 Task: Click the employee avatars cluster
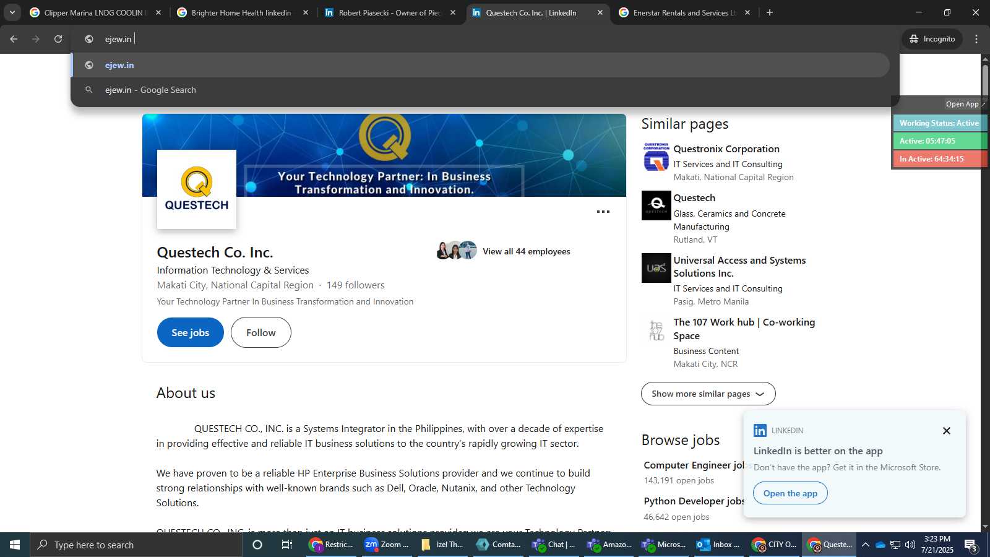click(457, 251)
